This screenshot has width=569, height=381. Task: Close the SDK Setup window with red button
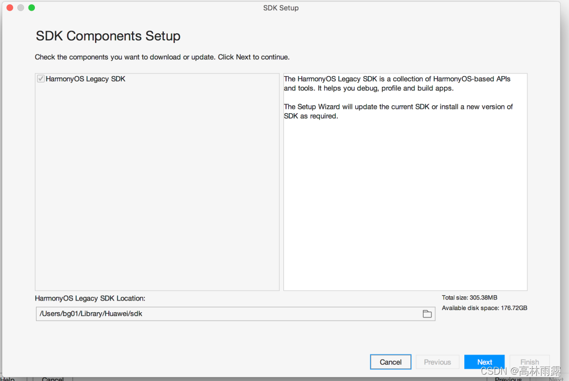[10, 7]
